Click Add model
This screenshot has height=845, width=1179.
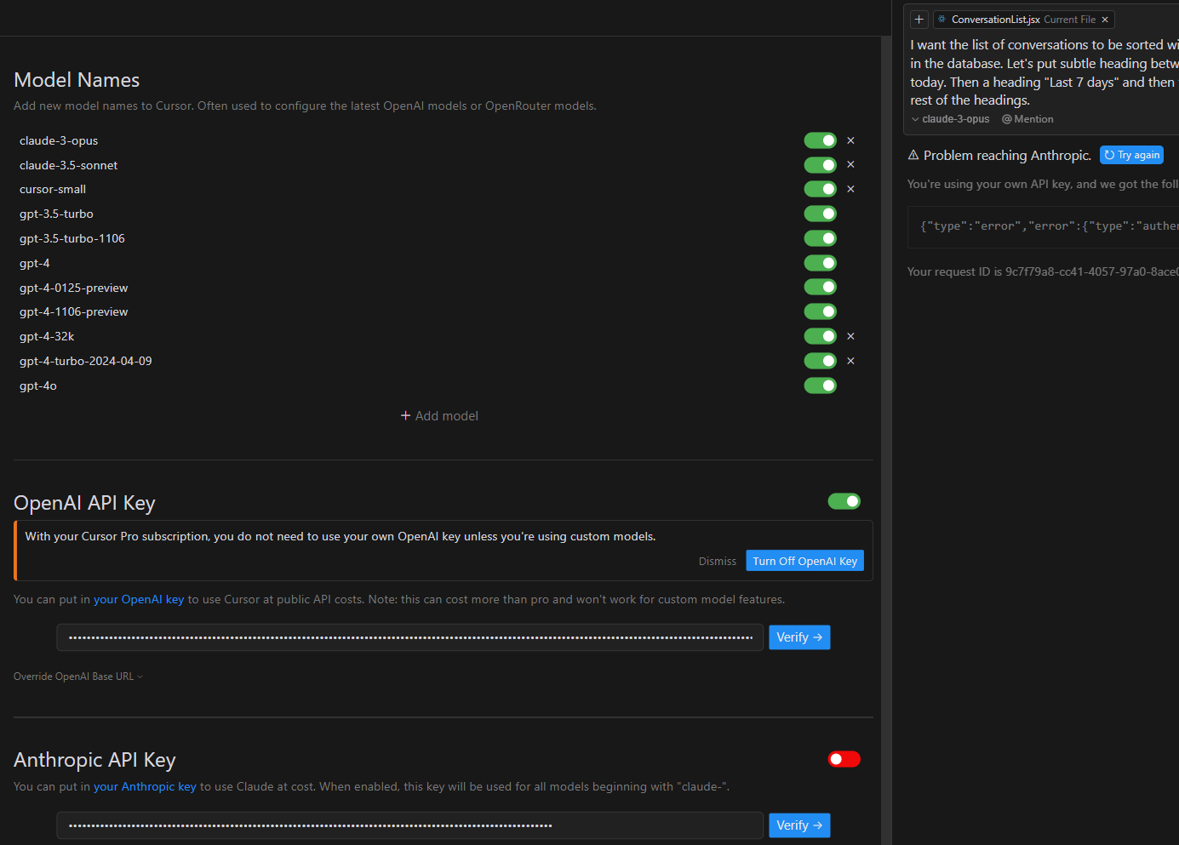pyautogui.click(x=439, y=416)
